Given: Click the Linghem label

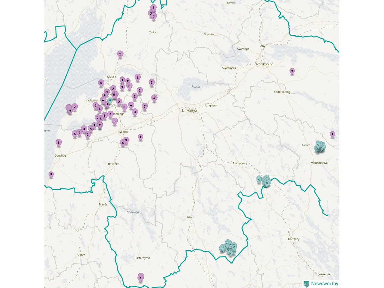Looking at the screenshot, I should click(x=211, y=106).
